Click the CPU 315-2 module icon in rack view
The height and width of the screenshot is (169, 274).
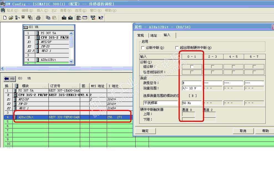tap(38, 37)
